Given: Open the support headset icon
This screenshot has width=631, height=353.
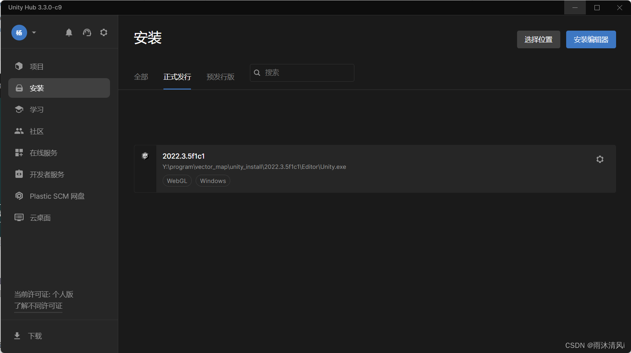Looking at the screenshot, I should 87,33.
